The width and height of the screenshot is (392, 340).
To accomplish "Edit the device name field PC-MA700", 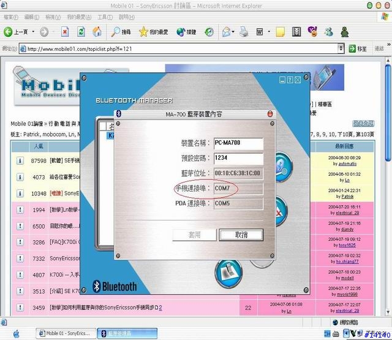I will tap(238, 143).
